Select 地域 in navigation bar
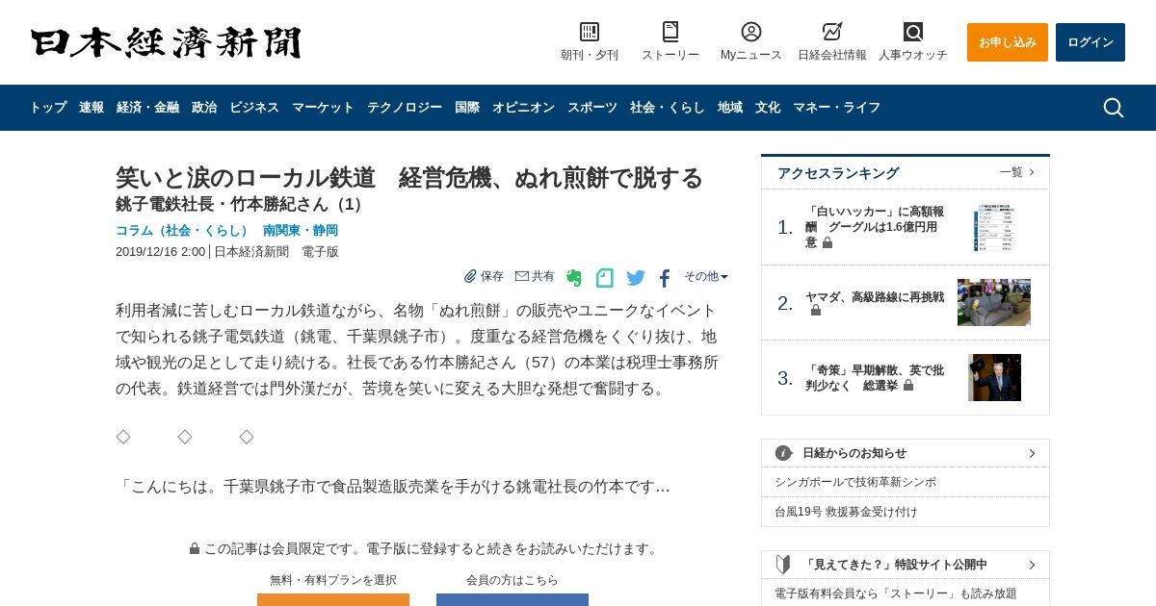1156x606 pixels. [x=730, y=108]
